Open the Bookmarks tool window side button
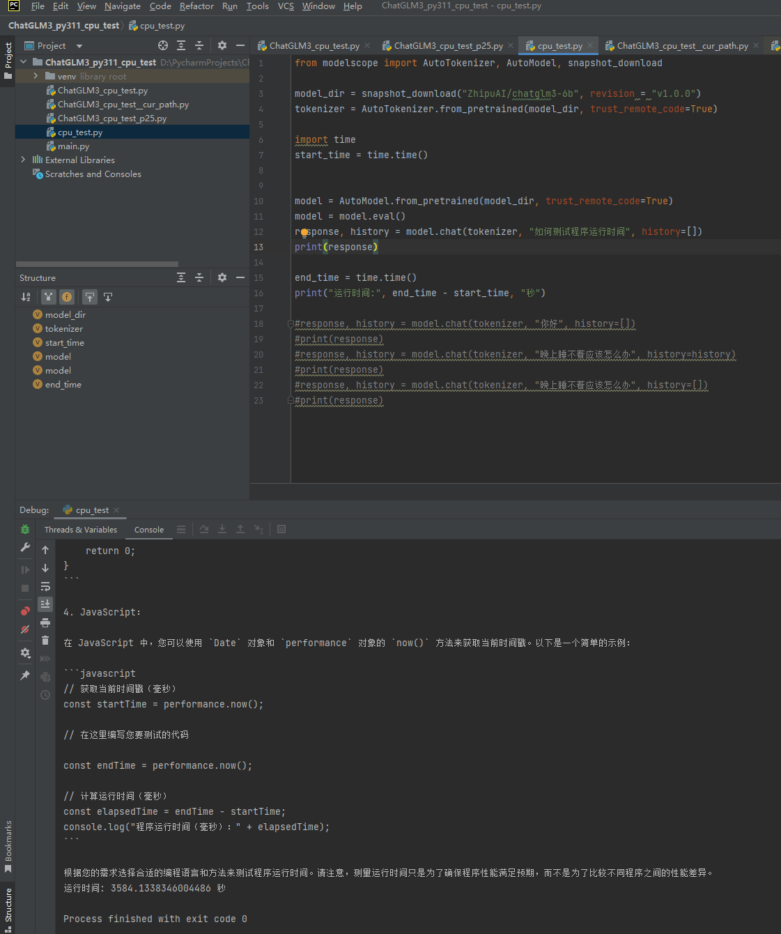Viewport: 781px width, 934px height. [x=8, y=846]
